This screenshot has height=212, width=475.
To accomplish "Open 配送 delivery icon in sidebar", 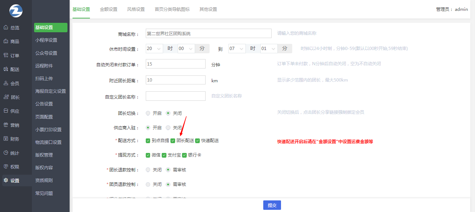I will (6, 69).
